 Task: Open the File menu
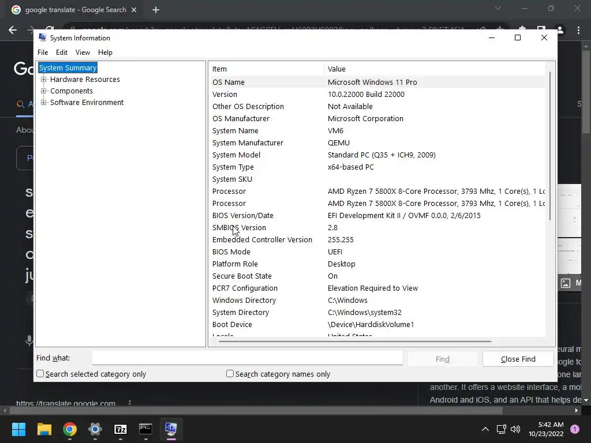(x=43, y=52)
